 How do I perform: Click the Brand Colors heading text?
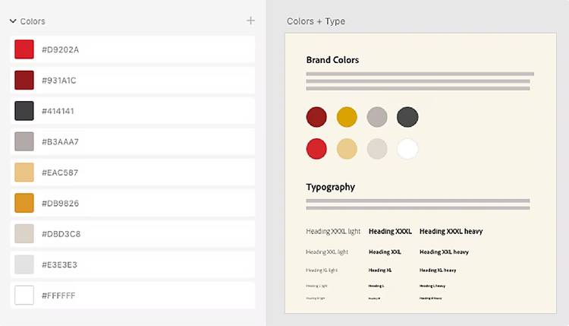(x=332, y=59)
